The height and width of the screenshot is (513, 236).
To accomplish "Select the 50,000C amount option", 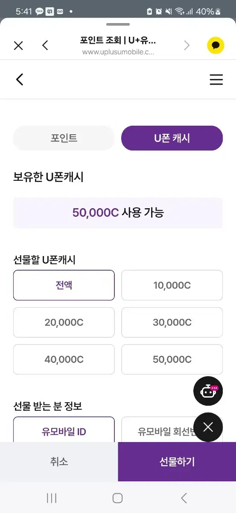I will 172,360.
